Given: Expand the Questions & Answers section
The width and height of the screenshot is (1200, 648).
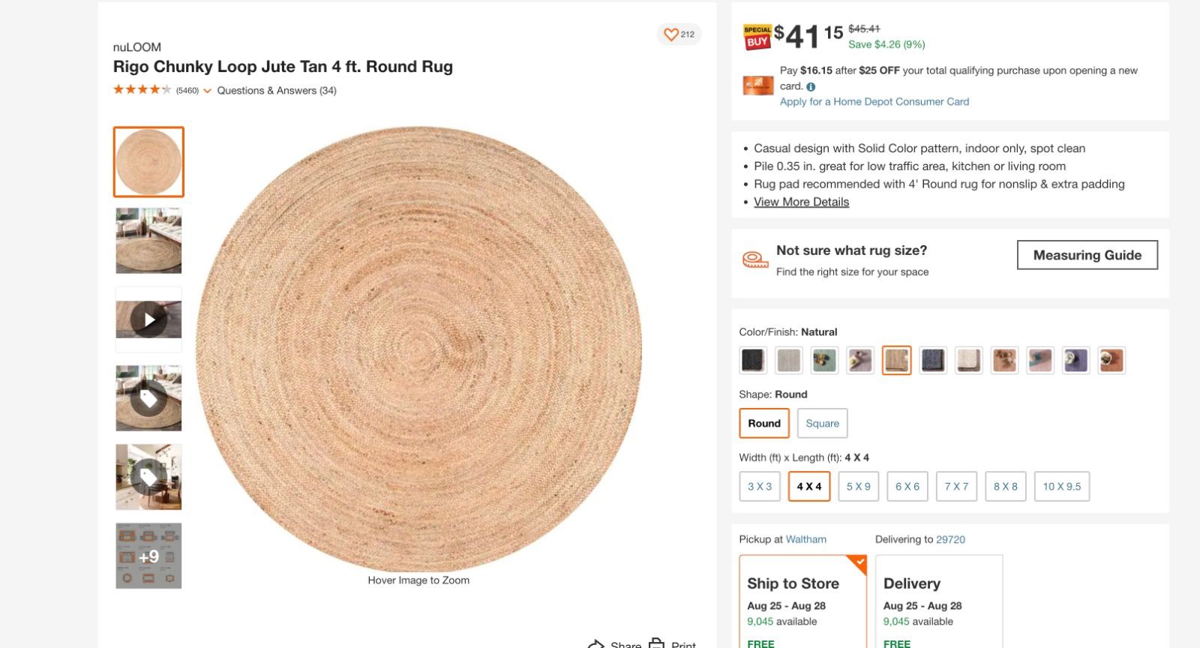Looking at the screenshot, I should pos(277,90).
